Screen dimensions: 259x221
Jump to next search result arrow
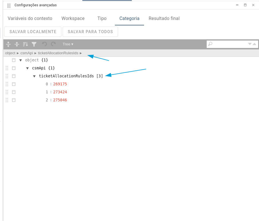tap(250, 44)
